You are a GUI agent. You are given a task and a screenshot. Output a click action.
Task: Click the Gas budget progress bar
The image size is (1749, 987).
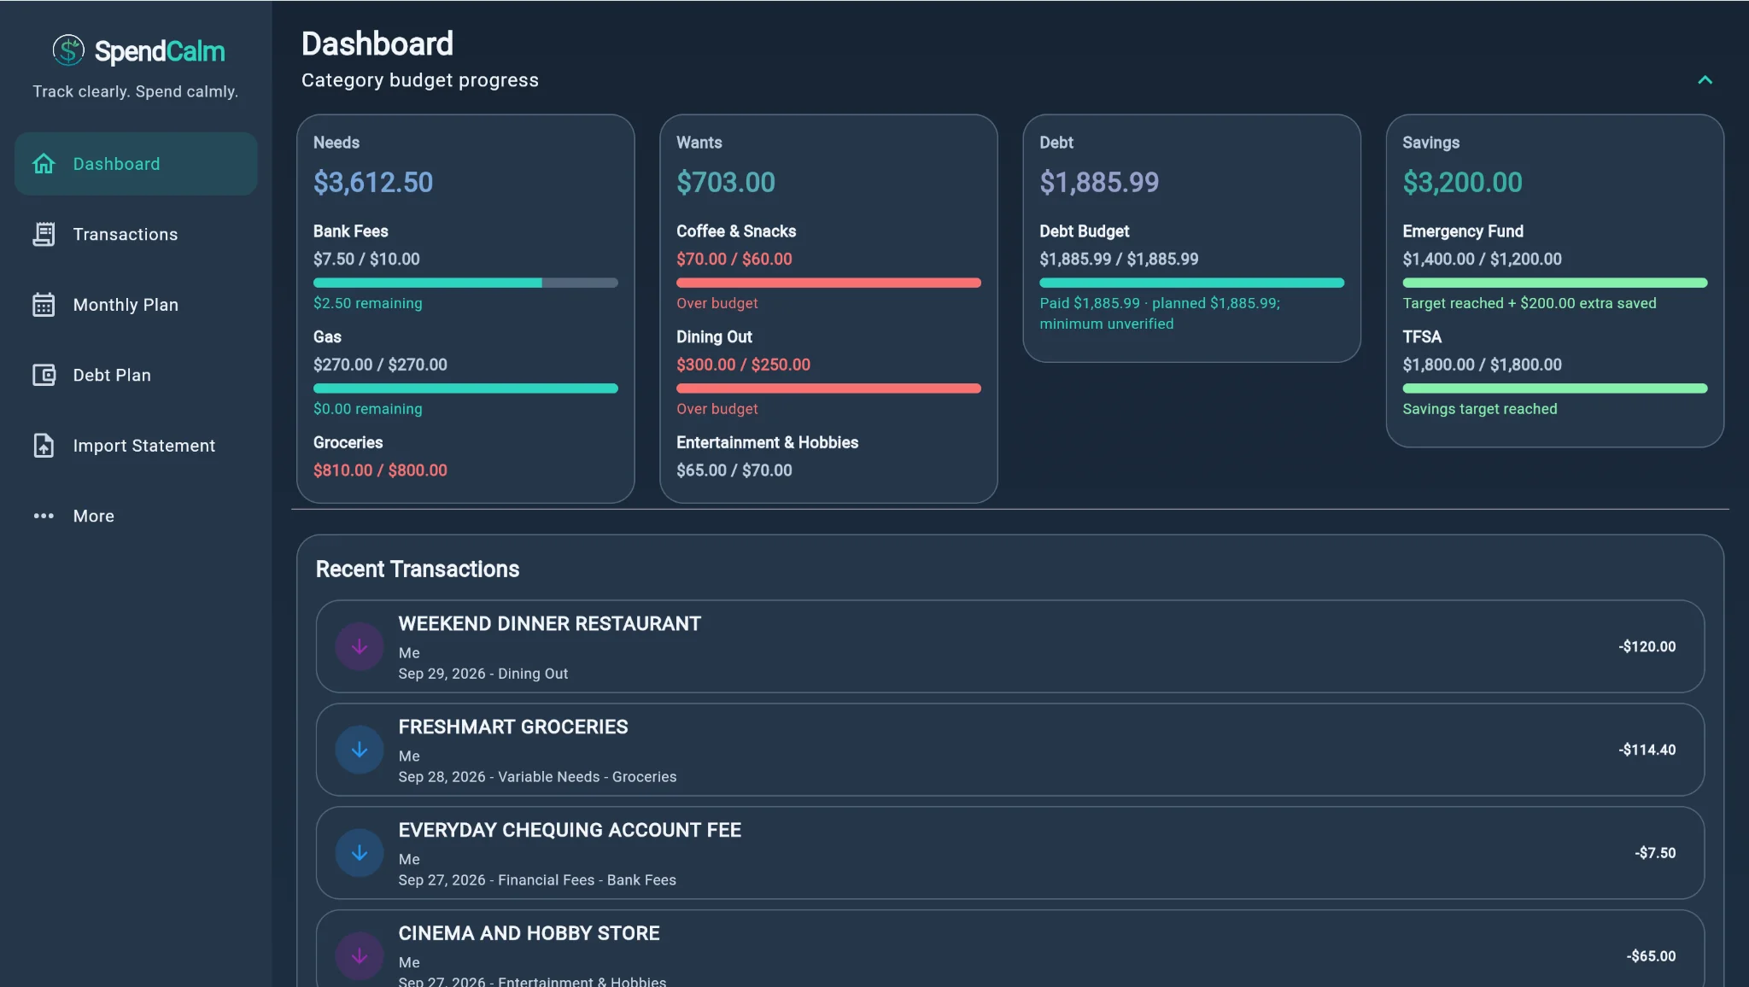coord(465,388)
